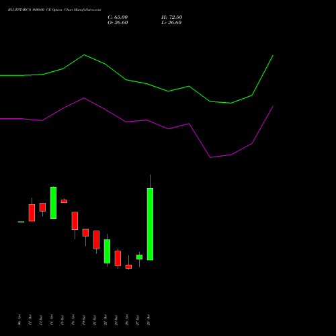Click the 19 Oct date label
336x336 pixels.
[84, 320]
